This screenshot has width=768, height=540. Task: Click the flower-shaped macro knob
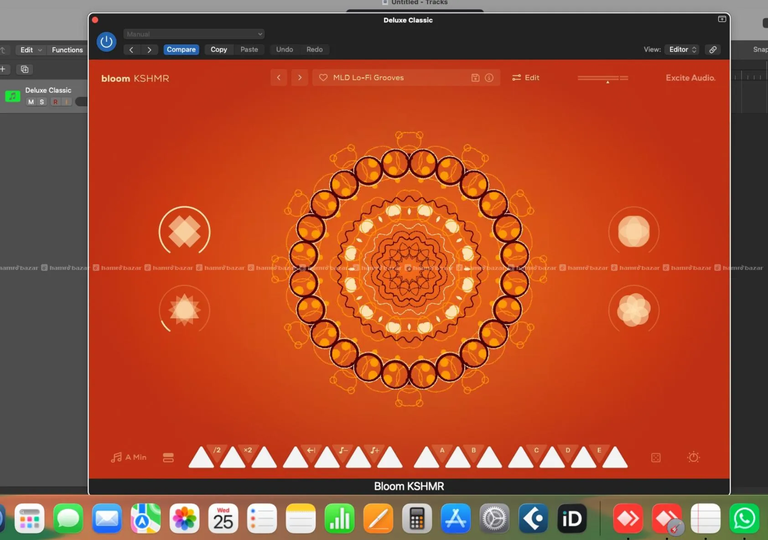coord(633,310)
